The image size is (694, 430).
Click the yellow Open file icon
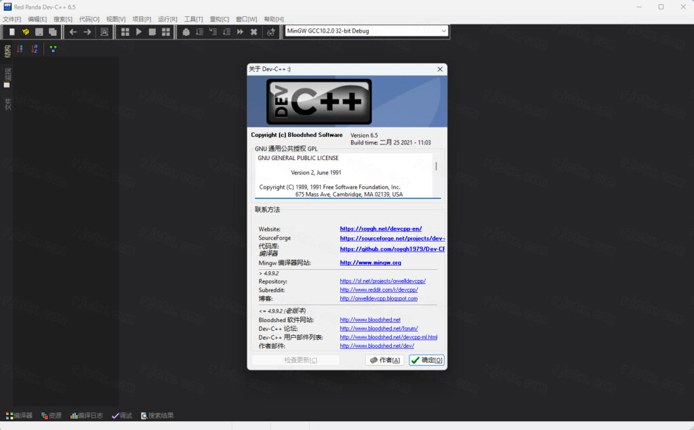point(26,32)
